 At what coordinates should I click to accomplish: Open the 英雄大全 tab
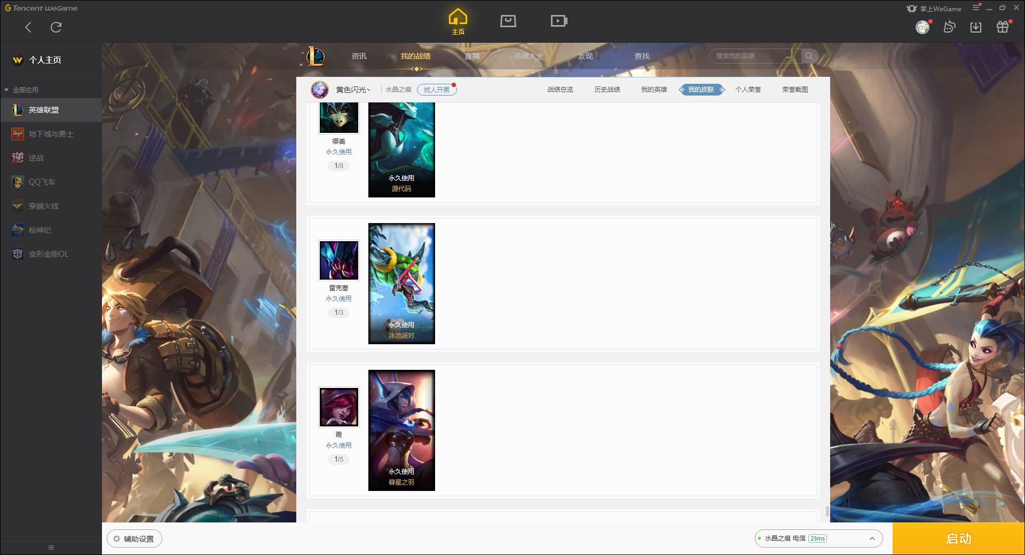(x=529, y=56)
